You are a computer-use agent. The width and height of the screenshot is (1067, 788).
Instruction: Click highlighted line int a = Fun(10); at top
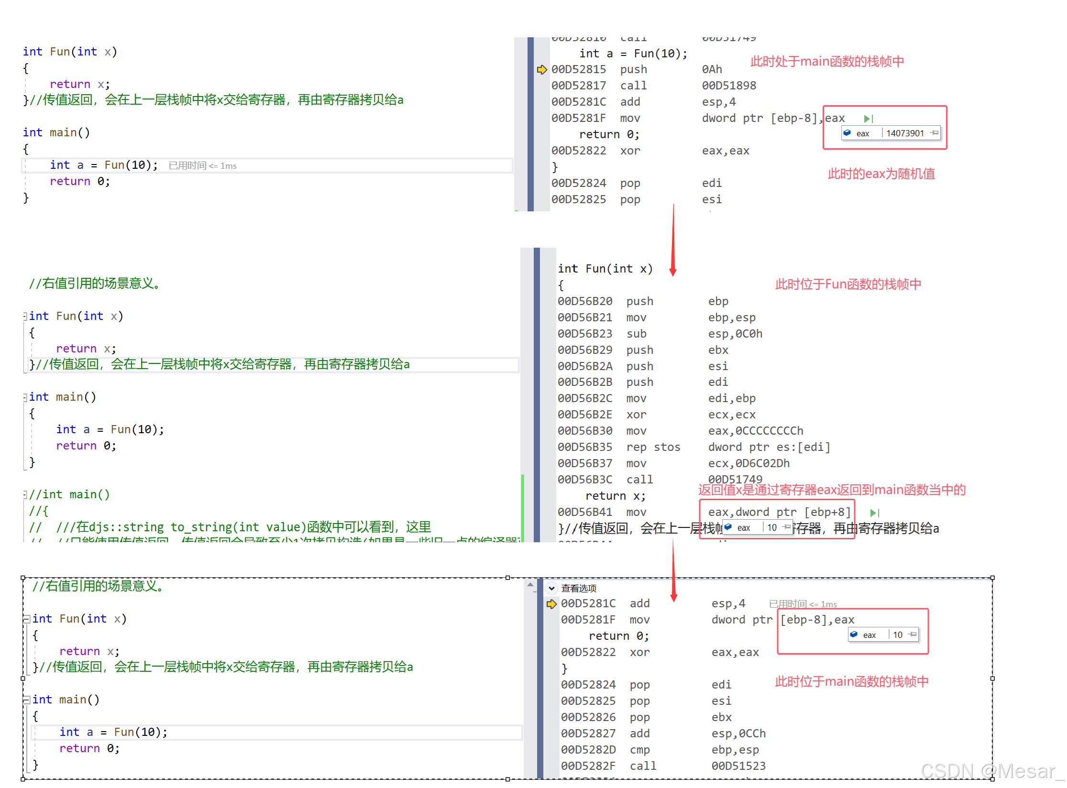(104, 165)
